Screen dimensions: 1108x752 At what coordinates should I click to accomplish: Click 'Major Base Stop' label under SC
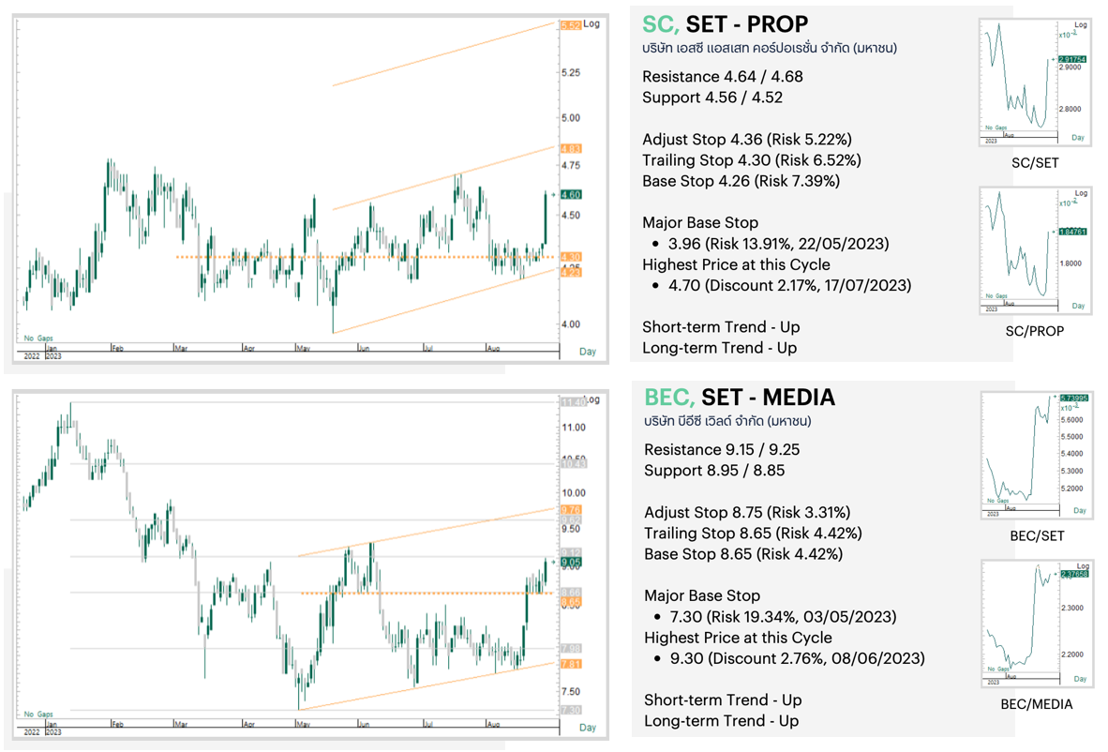tap(700, 222)
